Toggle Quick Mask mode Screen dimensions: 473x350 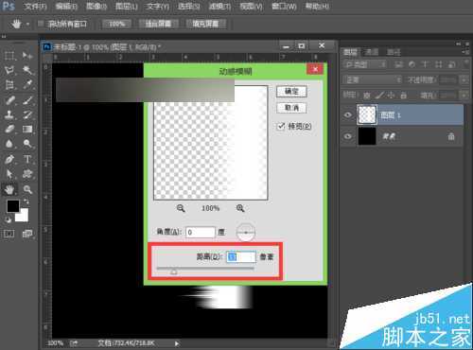pos(9,234)
